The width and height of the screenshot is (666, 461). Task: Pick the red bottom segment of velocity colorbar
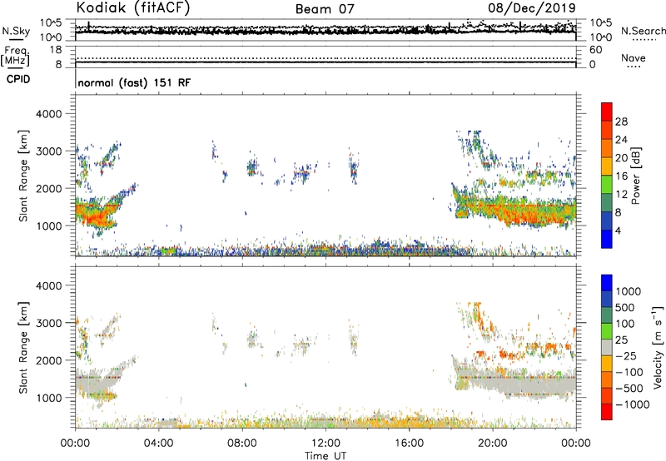click(x=607, y=412)
